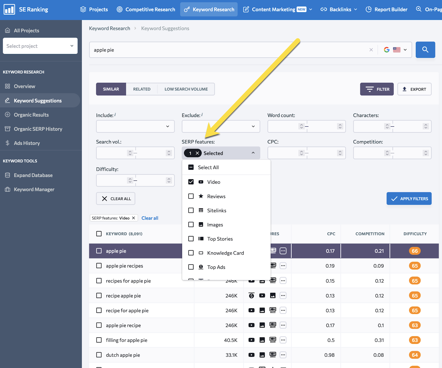Click more features icon in recipes for apple pie row
442x368 pixels.
(x=283, y=281)
